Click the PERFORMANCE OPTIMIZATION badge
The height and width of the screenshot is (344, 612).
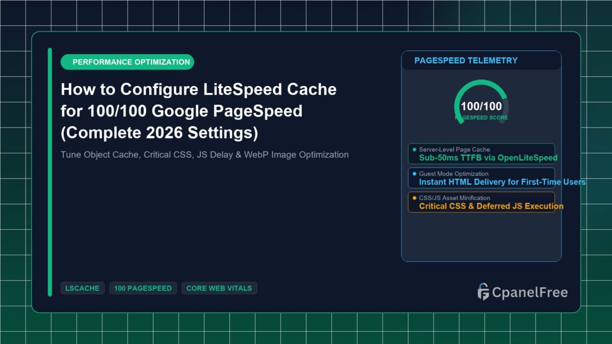tap(127, 62)
